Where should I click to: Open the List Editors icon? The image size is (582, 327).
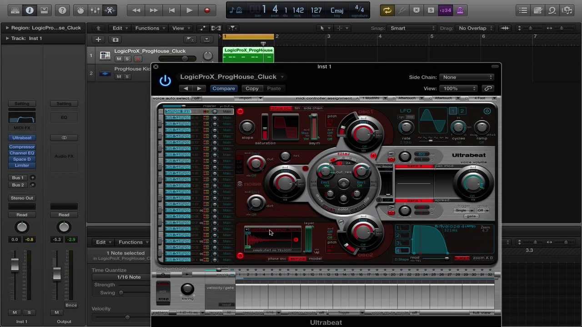pos(523,10)
